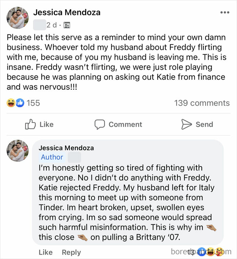Click Jessica Mendoza's name inside the comment bubble

point(66,148)
